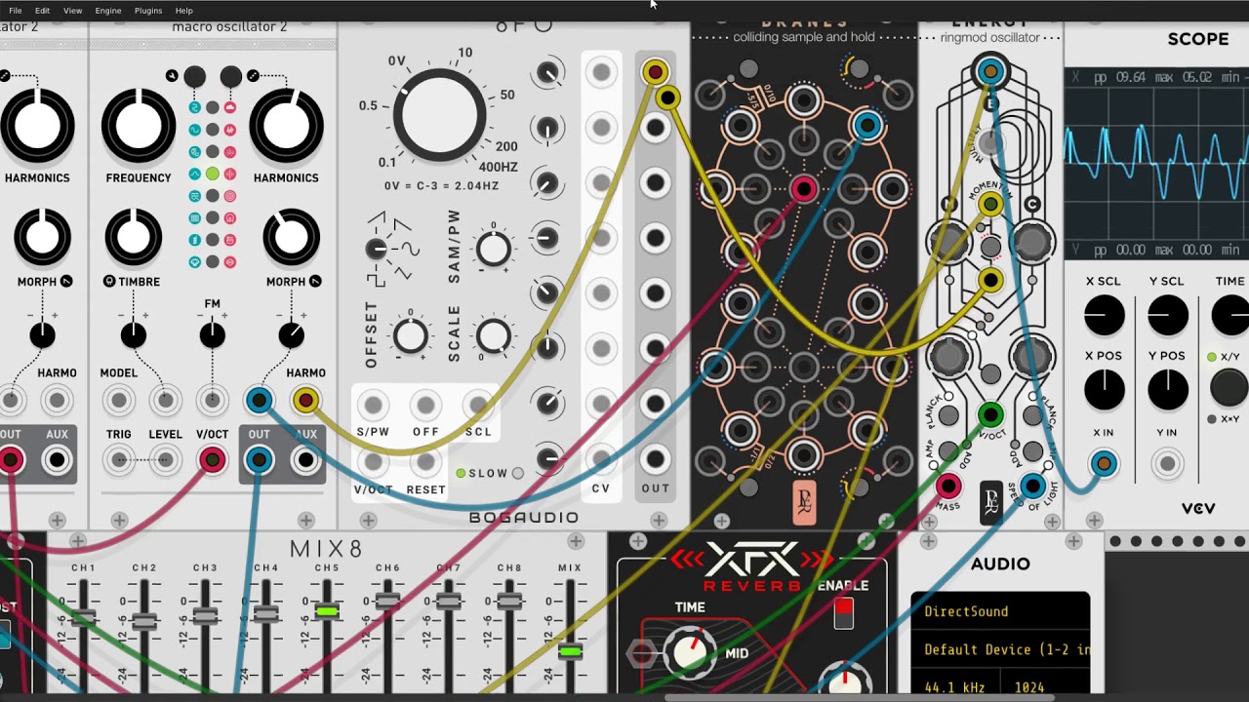
Task: Click the FM attenuverter knob on macro oscillator
Action: point(212,335)
